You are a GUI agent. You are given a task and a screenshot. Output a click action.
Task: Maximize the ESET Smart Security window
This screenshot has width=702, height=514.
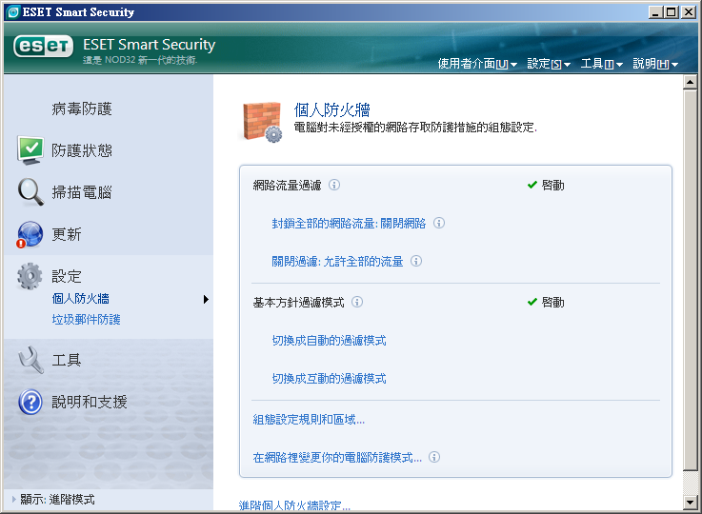click(x=672, y=12)
